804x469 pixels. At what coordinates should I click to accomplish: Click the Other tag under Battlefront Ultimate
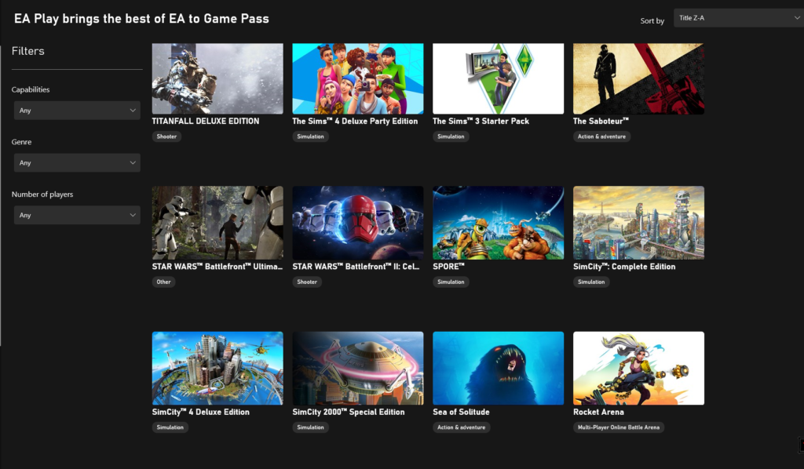coord(163,282)
